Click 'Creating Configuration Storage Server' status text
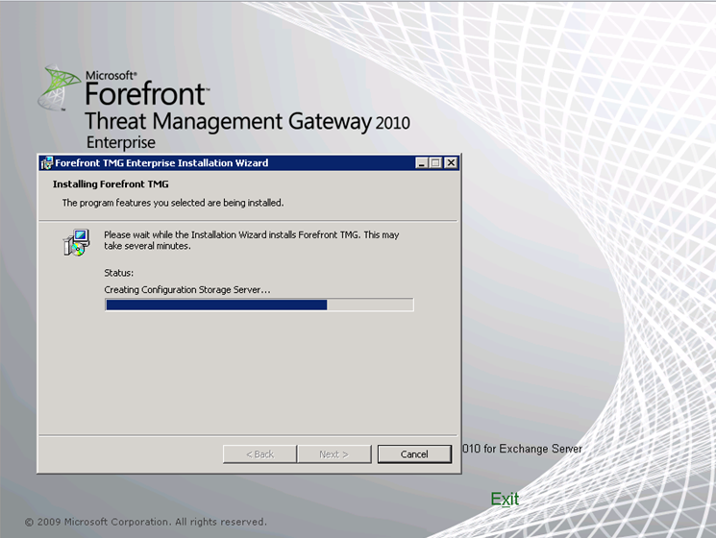716x538 pixels. 187,289
